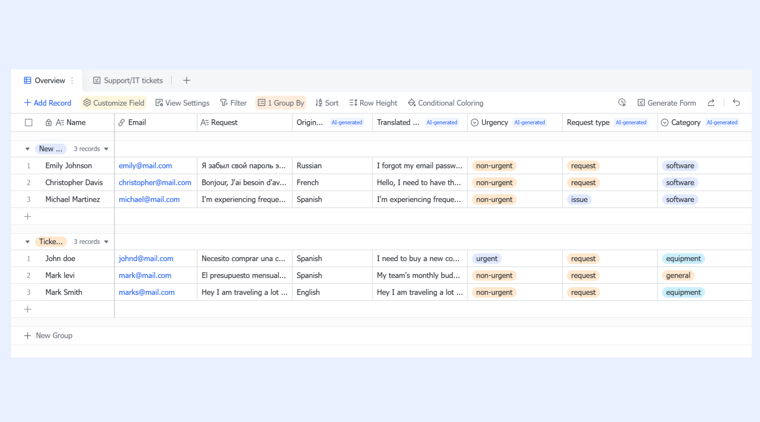Open mark@mail.com email link

coord(145,275)
